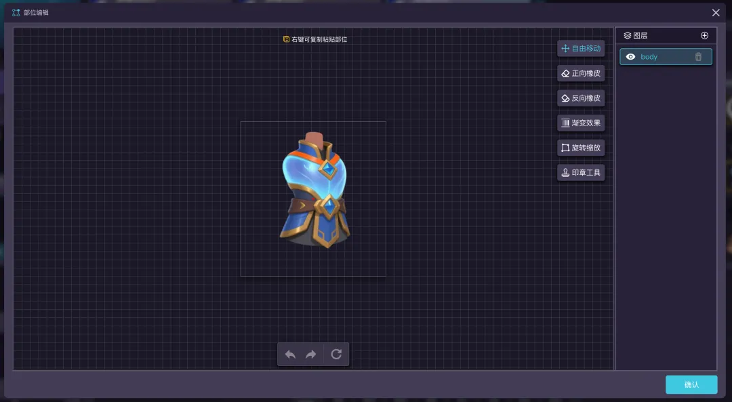Add a new layer with plus icon

[704, 35]
